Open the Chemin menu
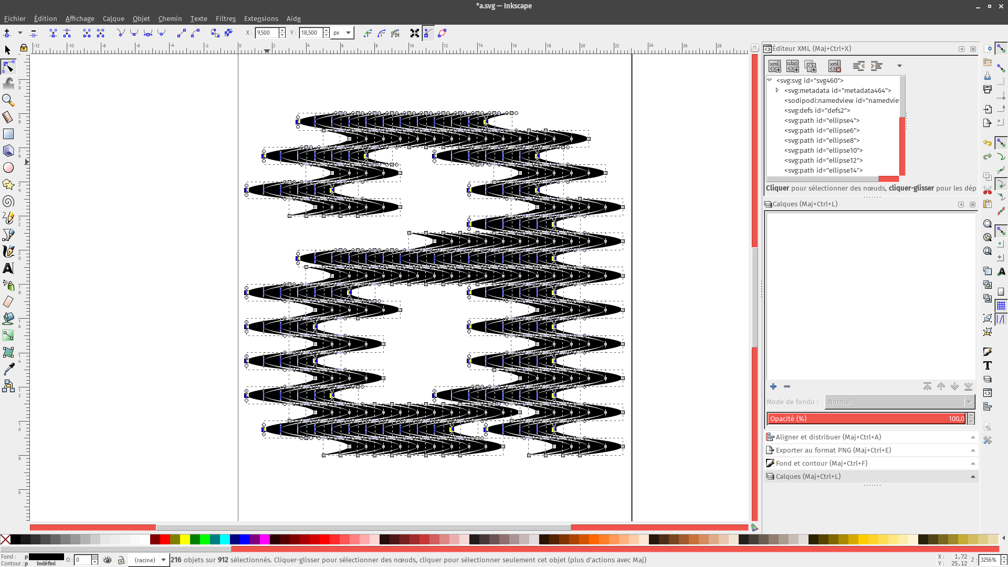 click(170, 18)
